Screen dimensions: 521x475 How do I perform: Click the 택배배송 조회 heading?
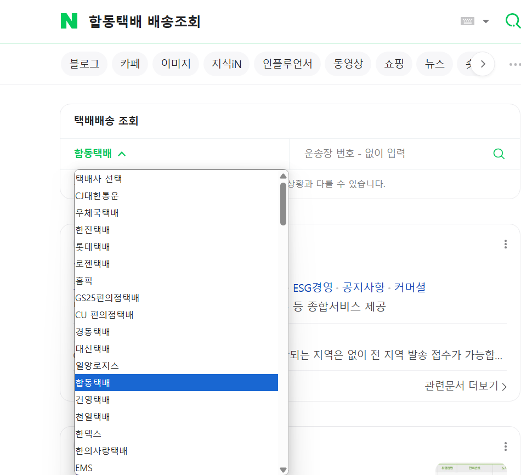[x=106, y=121]
